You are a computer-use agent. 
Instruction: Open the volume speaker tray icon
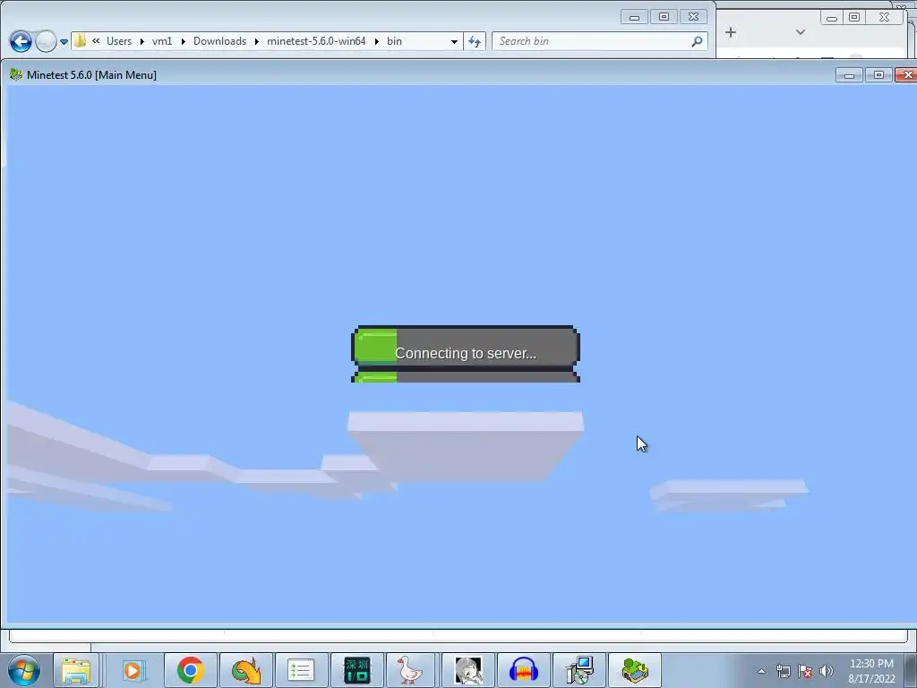click(827, 671)
